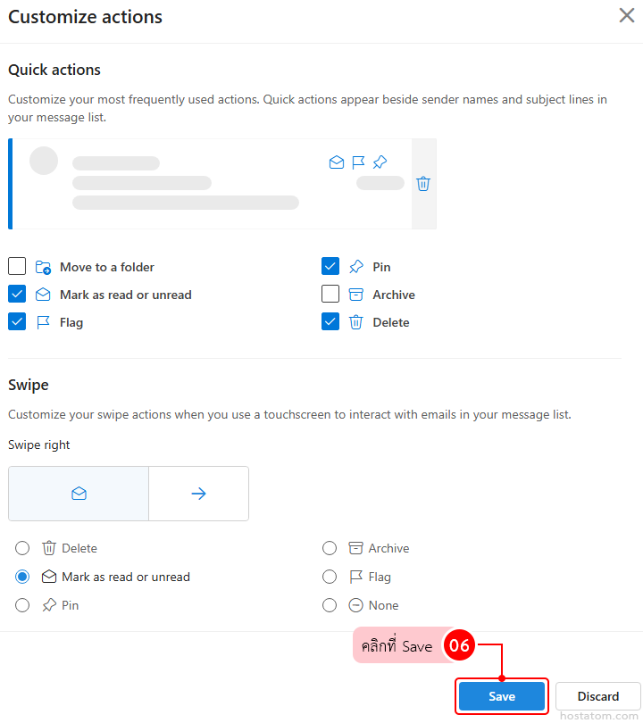The height and width of the screenshot is (723, 643).
Task: Click the right arrow icon in swipe preview
Action: click(x=197, y=493)
